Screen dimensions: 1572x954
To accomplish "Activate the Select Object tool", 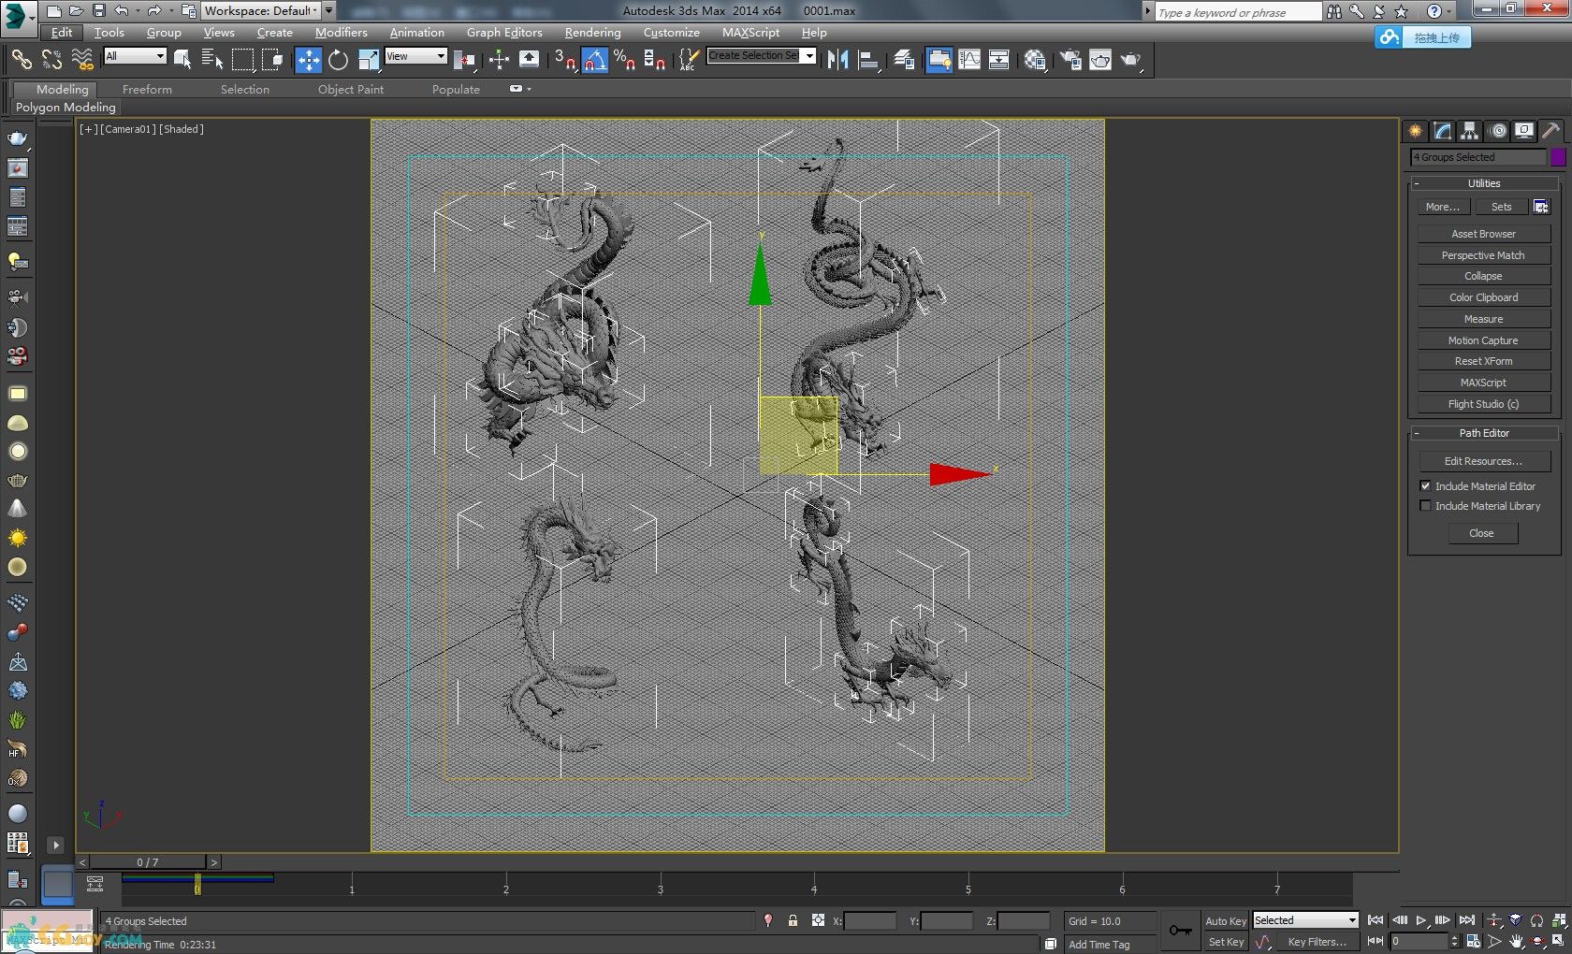I will (182, 60).
